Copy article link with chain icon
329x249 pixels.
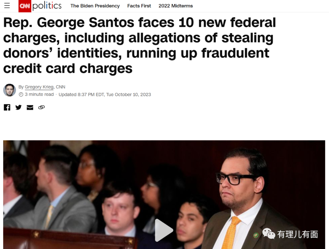click(41, 107)
